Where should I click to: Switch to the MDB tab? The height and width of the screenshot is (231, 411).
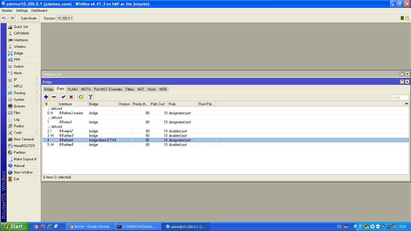(x=163, y=89)
